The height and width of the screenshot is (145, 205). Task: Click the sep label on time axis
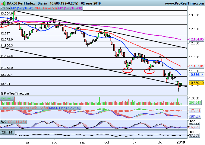[x=83, y=142]
